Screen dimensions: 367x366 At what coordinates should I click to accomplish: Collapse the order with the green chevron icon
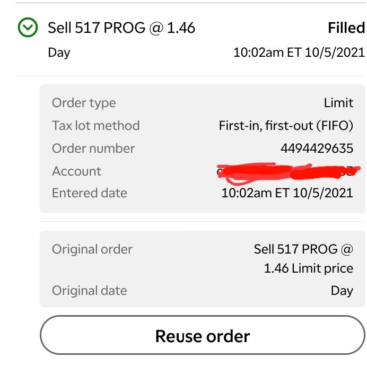point(28,28)
